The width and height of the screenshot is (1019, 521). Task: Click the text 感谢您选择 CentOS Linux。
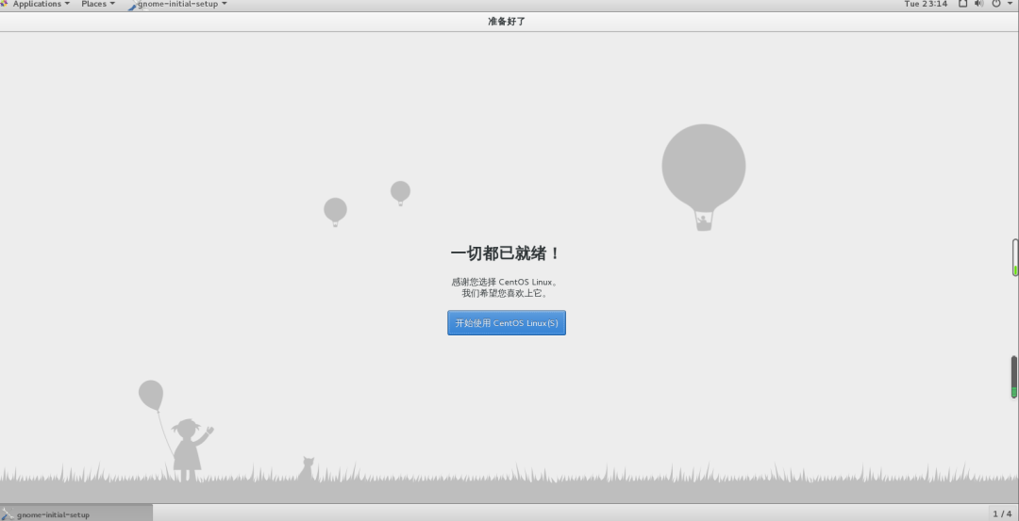pos(507,283)
